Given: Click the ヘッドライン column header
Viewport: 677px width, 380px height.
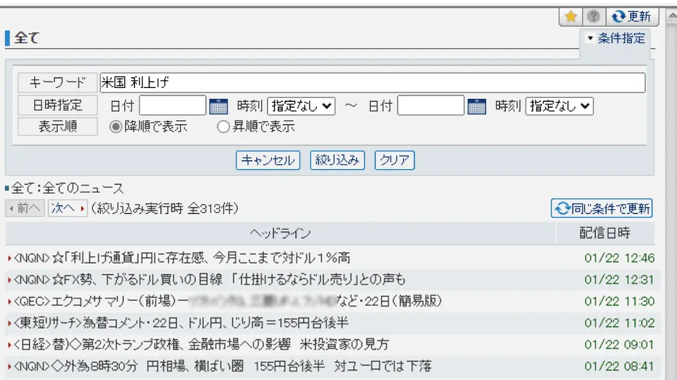Looking at the screenshot, I should pyautogui.click(x=281, y=233).
